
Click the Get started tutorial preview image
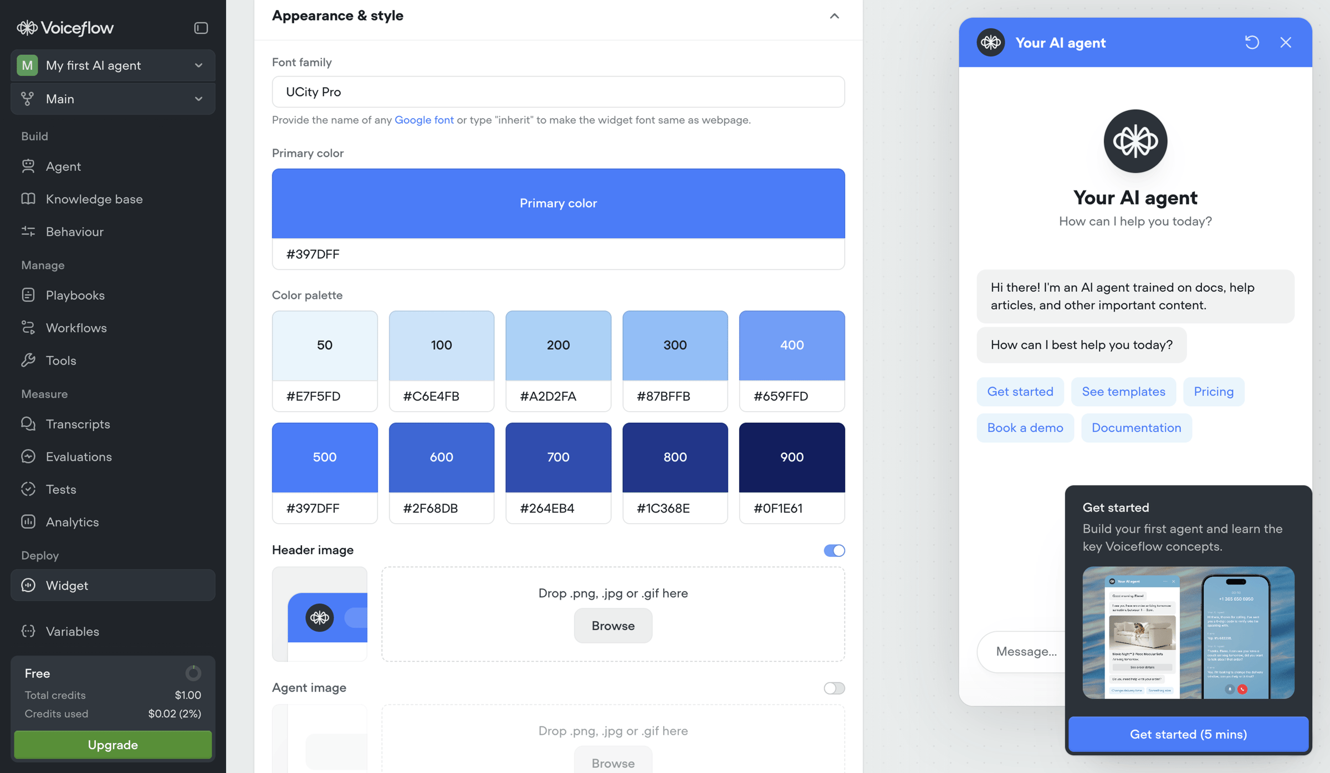[x=1188, y=632]
